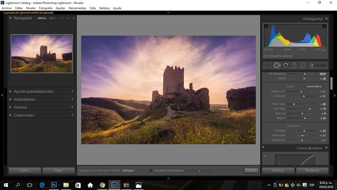Screen dimensions: 337x190
Task: Select the Crop Overlay tool
Action: 268,65
